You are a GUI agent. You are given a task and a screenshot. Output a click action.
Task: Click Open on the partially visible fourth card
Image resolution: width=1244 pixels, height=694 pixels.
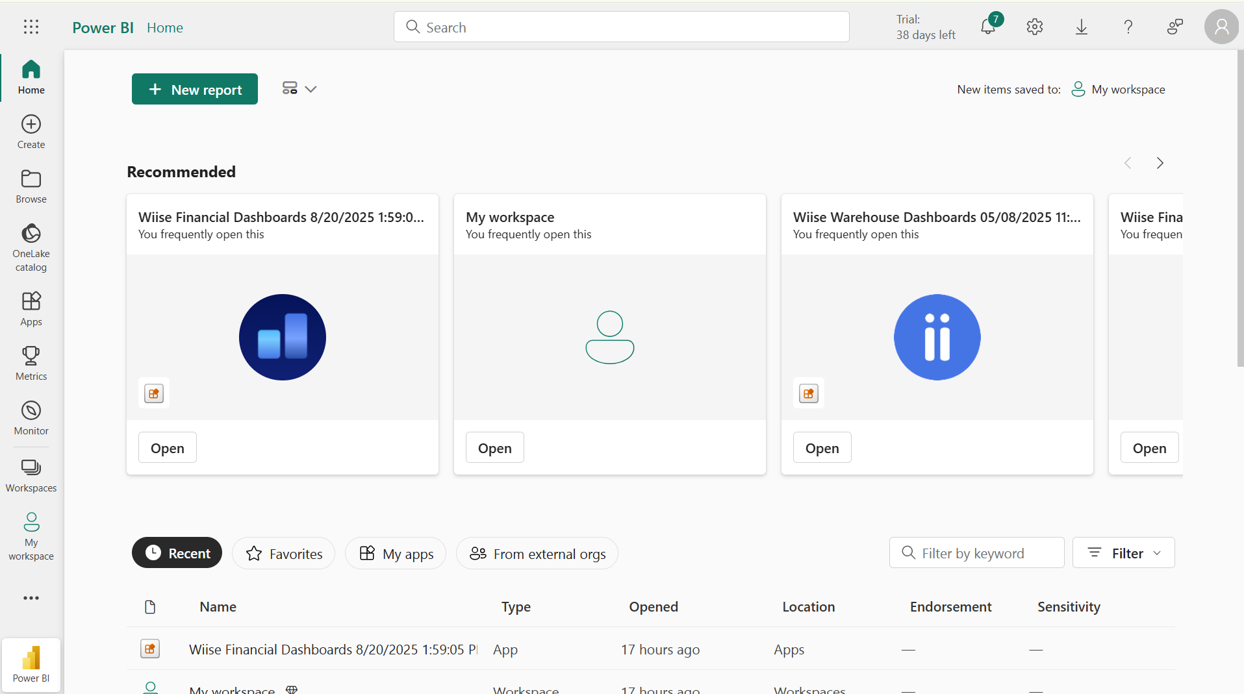[1149, 448]
